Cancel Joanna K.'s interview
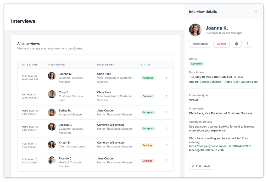Image resolution: width=268 pixels, height=182 pixels. pyautogui.click(x=221, y=44)
